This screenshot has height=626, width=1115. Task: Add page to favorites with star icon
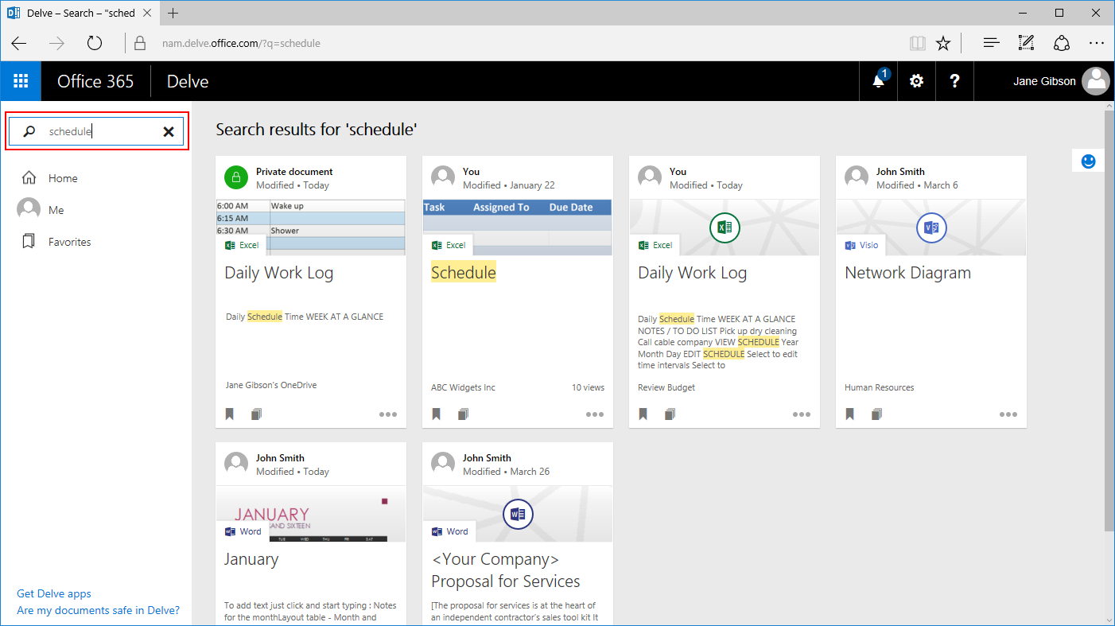tap(943, 43)
